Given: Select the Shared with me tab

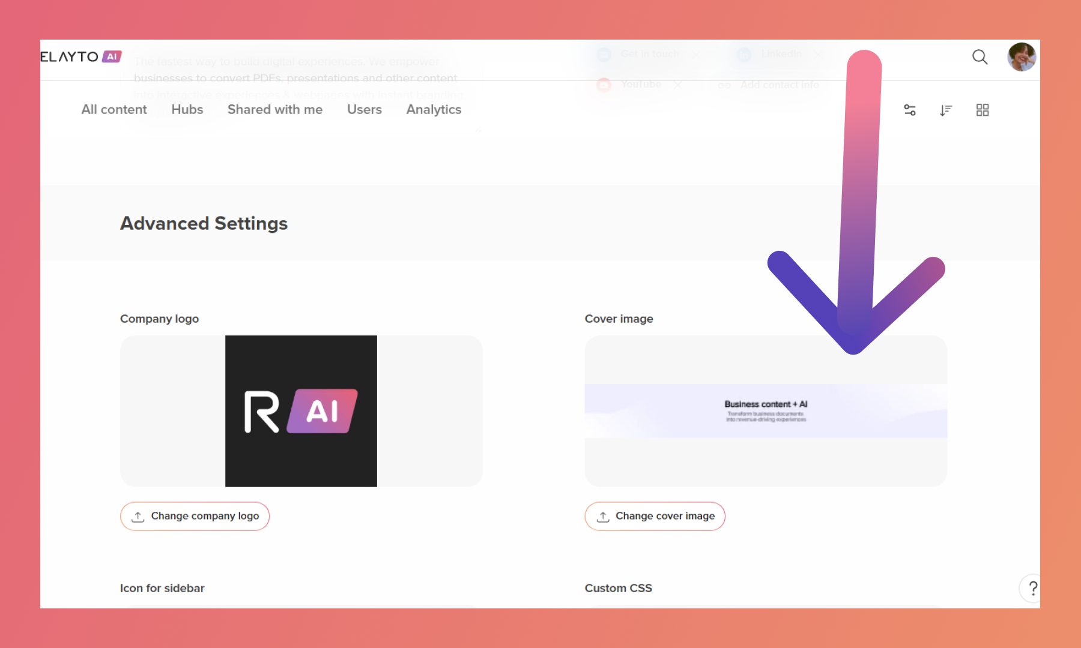Looking at the screenshot, I should 274,110.
